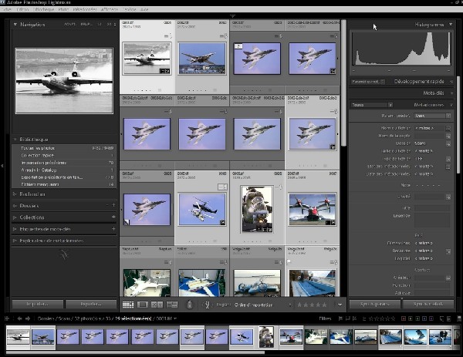
Task: Click the Synchroniser paramètres button
Action: point(375,304)
